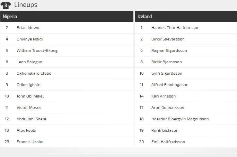Choose John Obi Mikel in the lineup
Image resolution: width=237 pixels, height=157 pixels.
pos(30,96)
